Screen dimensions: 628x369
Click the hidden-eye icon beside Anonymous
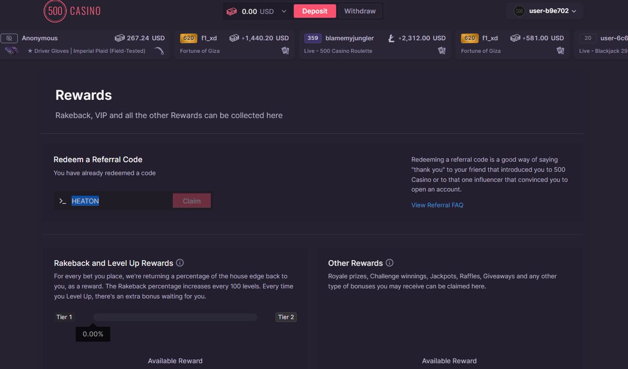coord(9,38)
